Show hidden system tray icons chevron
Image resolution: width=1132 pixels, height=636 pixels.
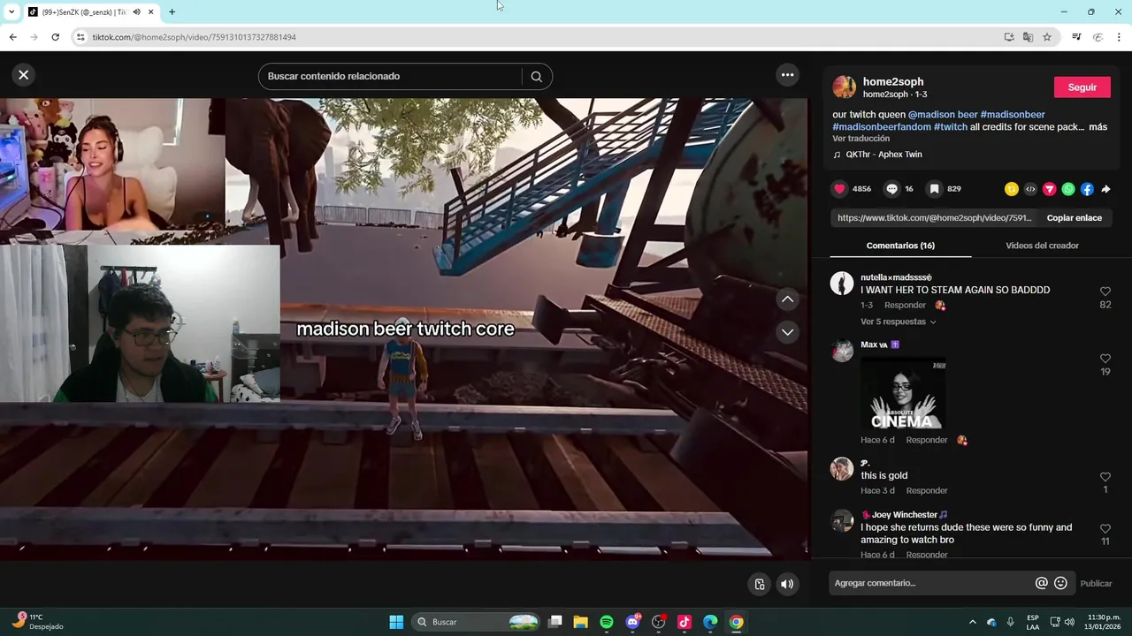973,622
